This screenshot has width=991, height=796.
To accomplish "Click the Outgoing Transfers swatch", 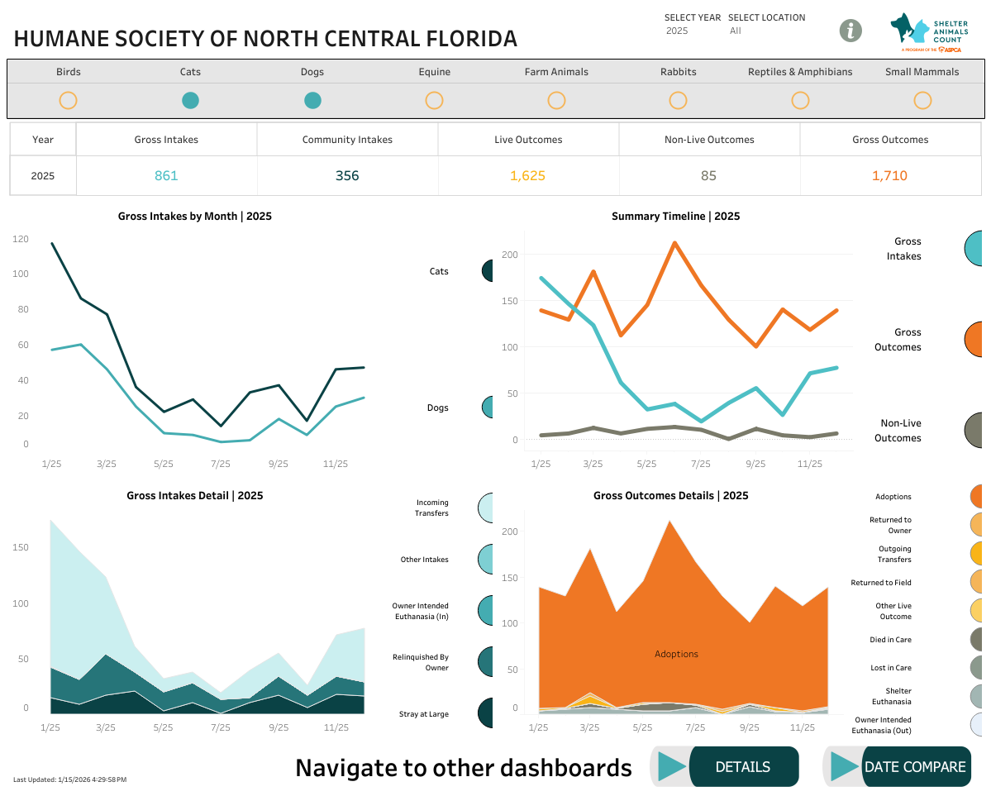I will tap(976, 553).
